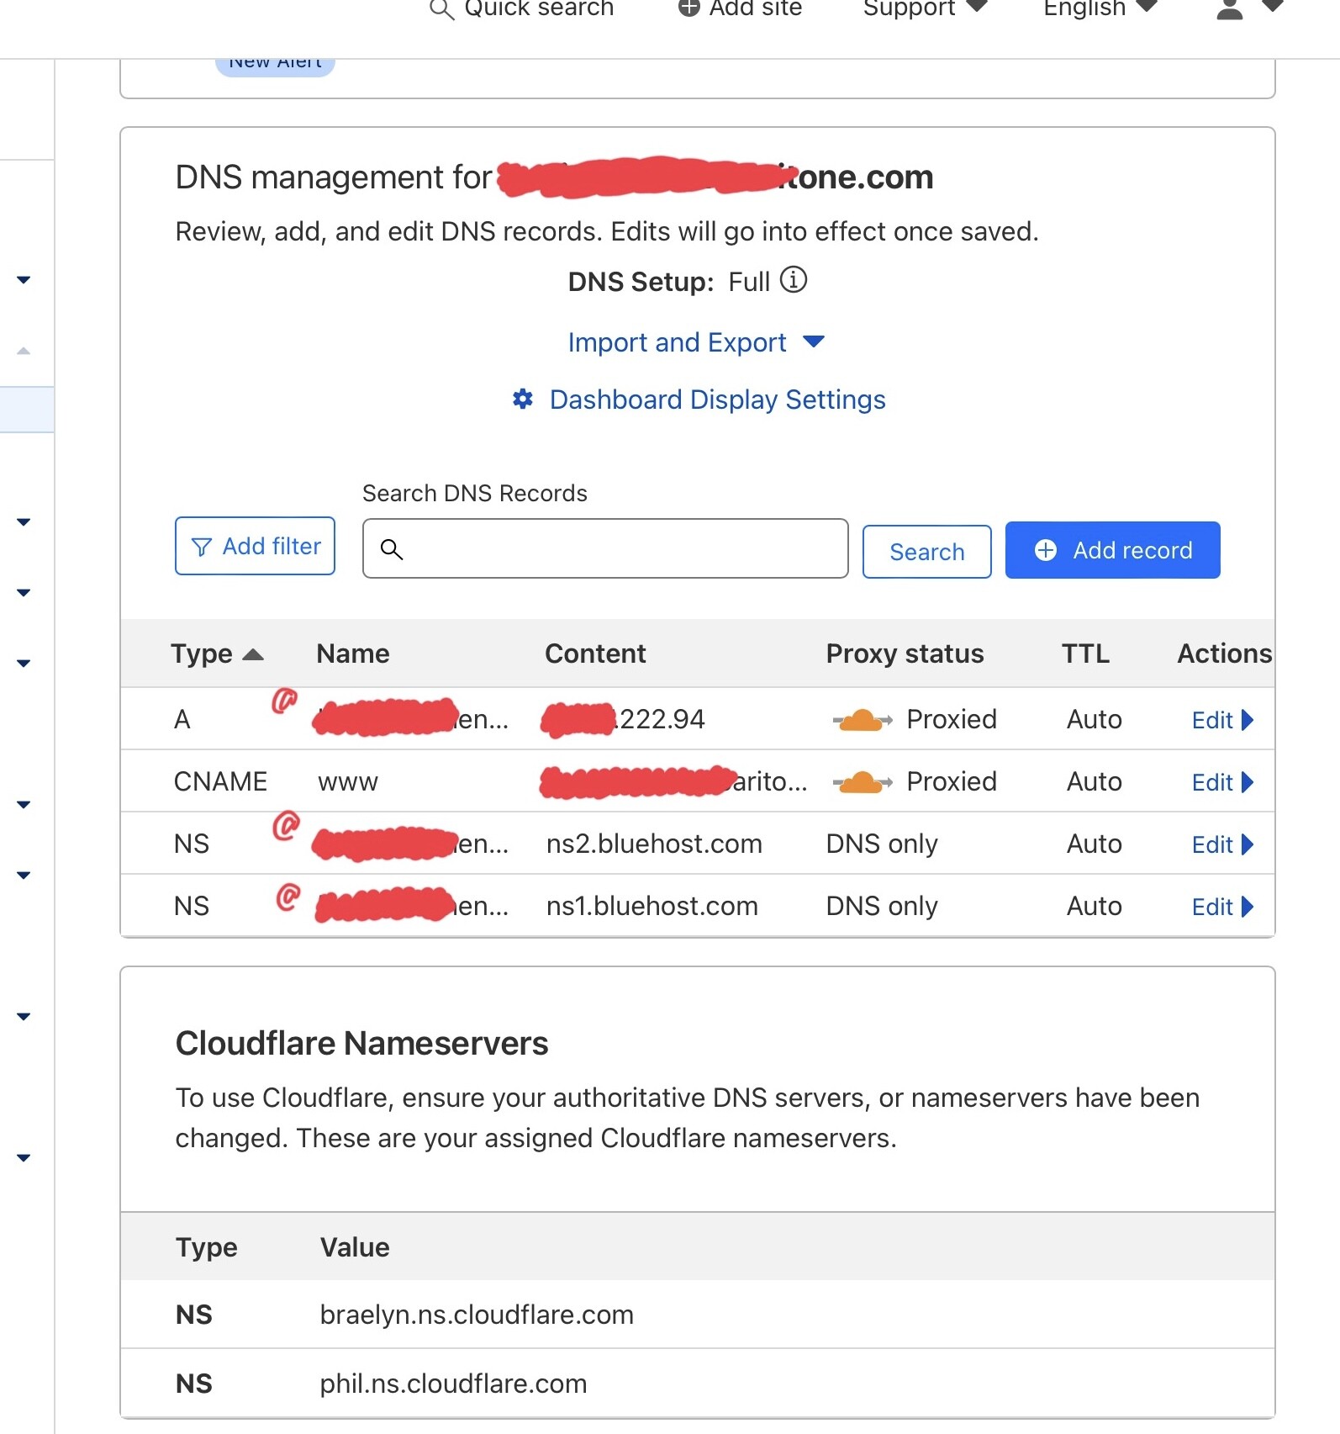
Task: Click the Add site plus icon
Action: [x=688, y=8]
